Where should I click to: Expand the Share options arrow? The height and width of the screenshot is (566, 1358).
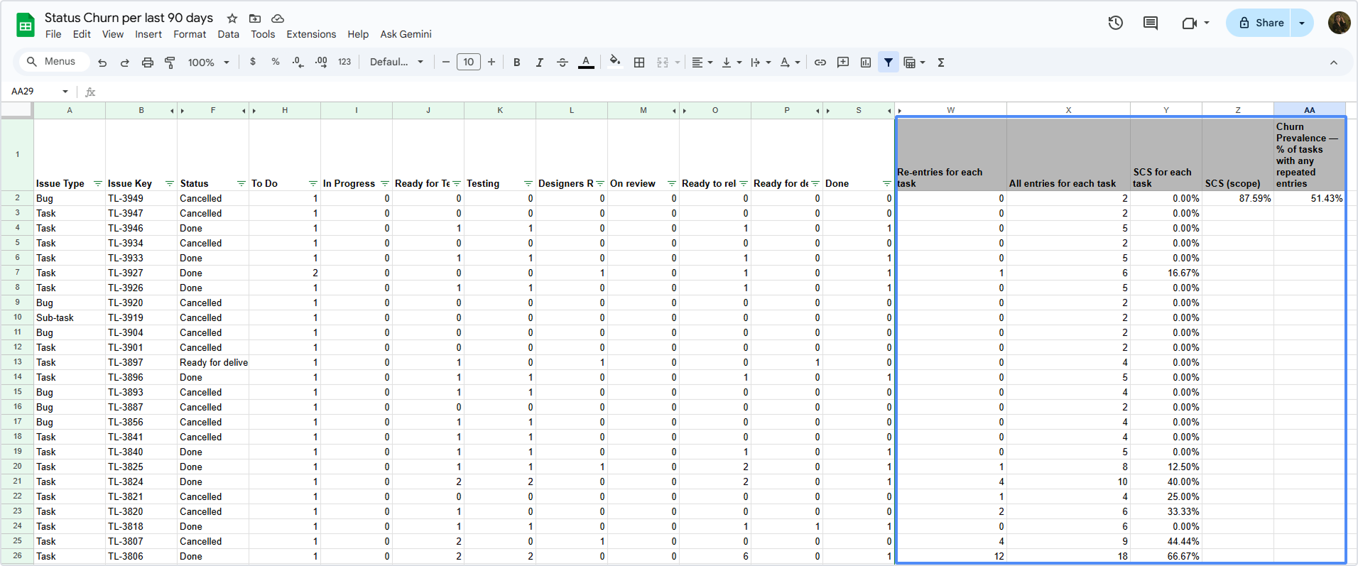pos(1302,23)
